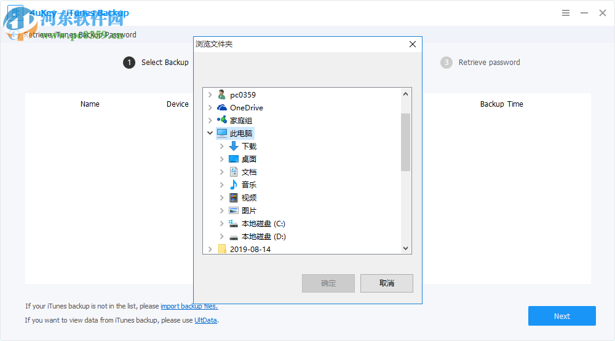
Task: Click the back arrow beside Retrieve iTunes Backup Password
Action: pyautogui.click(x=14, y=35)
